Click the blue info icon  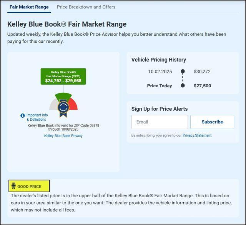[x=23, y=115]
